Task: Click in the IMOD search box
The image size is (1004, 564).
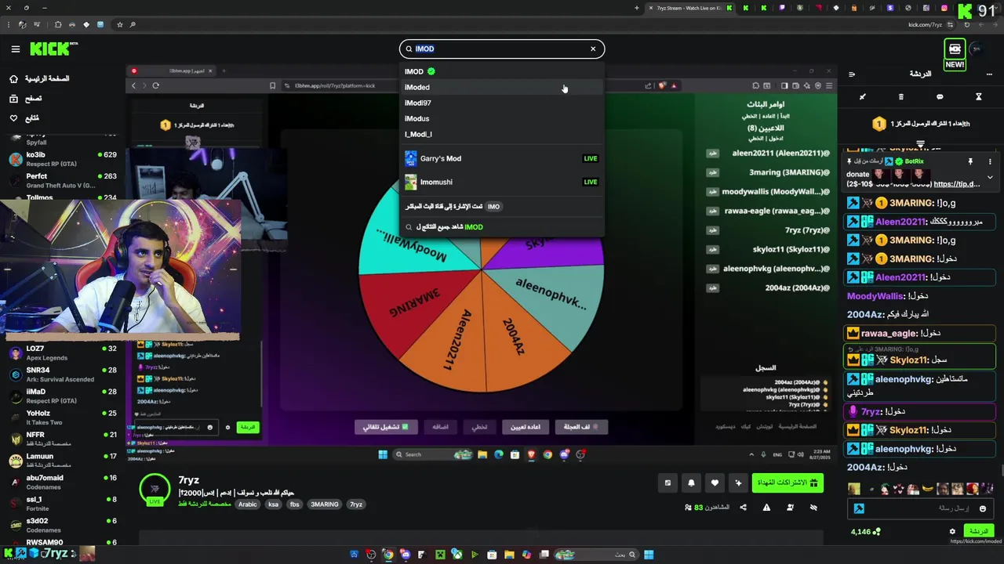Action: pyautogui.click(x=501, y=49)
